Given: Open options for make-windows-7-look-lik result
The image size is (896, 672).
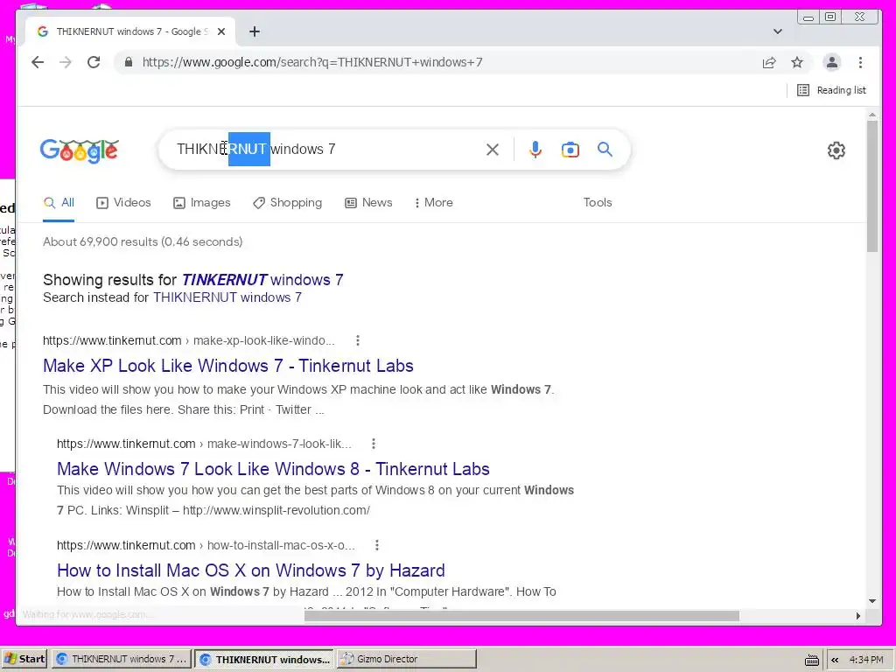Looking at the screenshot, I should click(373, 444).
